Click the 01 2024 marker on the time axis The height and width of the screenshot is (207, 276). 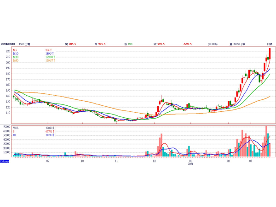[x=190, y=162]
